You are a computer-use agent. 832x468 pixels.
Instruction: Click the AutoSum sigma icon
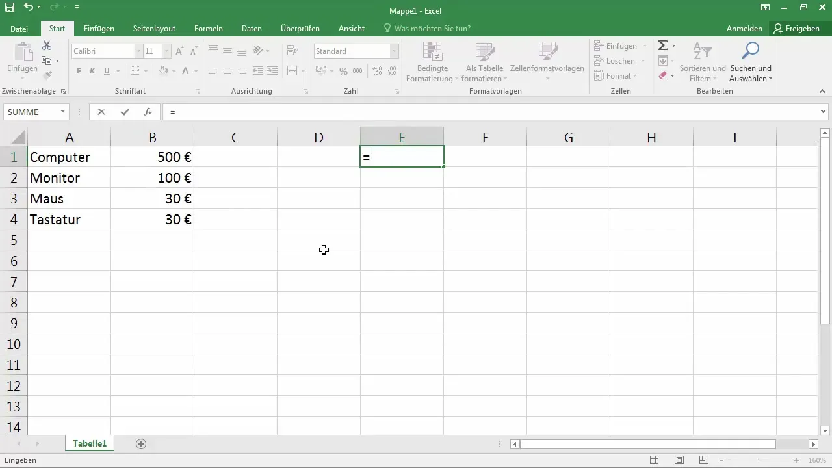point(662,45)
